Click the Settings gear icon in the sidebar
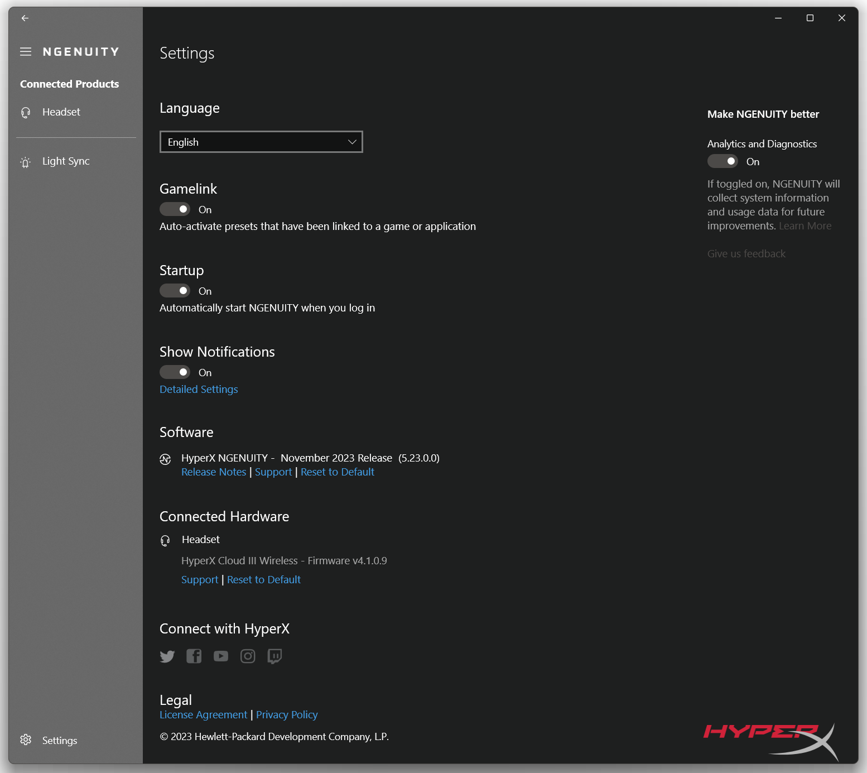The image size is (867, 773). point(26,740)
